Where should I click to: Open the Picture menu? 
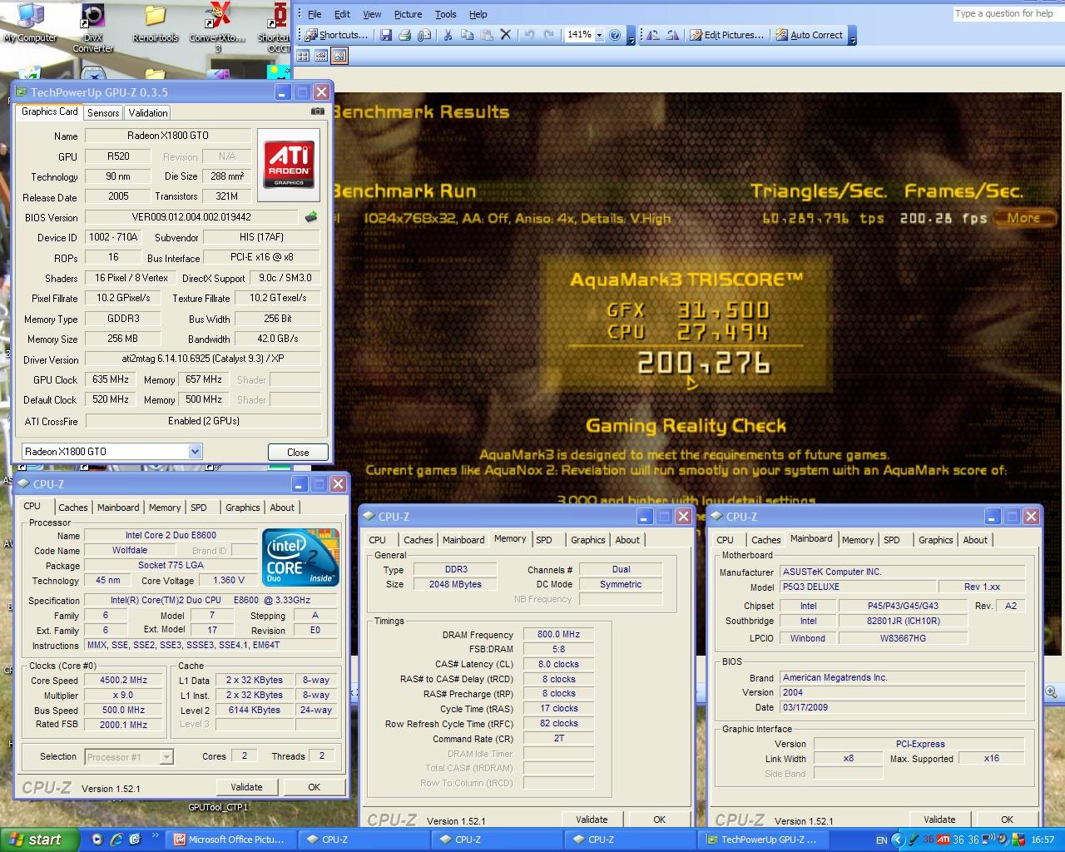point(408,14)
